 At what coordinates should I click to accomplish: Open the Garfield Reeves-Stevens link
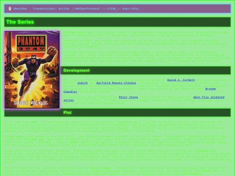[116, 83]
